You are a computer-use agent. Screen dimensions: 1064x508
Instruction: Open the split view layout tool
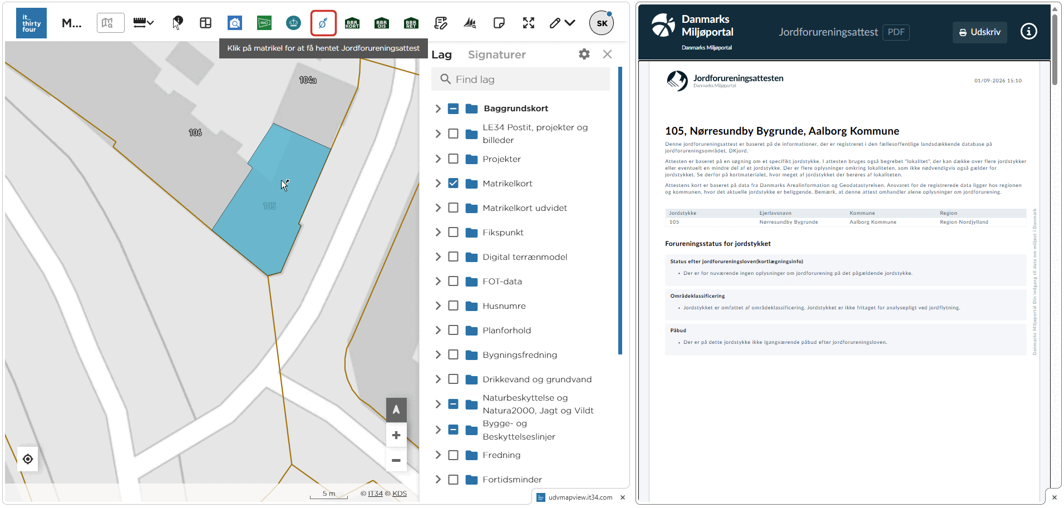click(x=206, y=23)
